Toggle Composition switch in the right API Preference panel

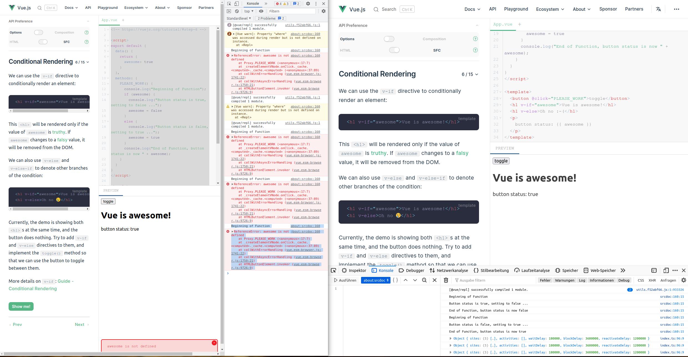click(389, 39)
